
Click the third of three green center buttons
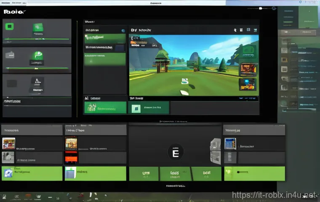coord(207,174)
